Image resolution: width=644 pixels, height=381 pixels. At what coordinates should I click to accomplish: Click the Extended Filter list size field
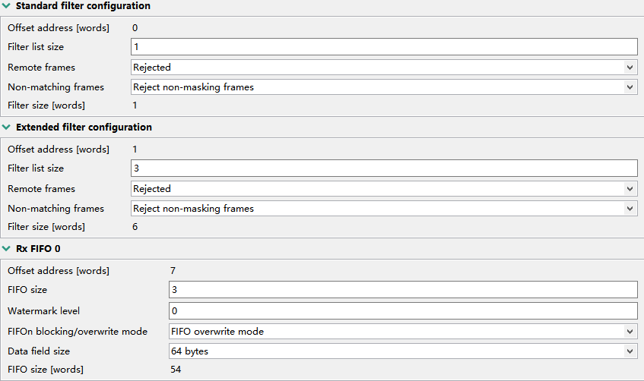383,168
